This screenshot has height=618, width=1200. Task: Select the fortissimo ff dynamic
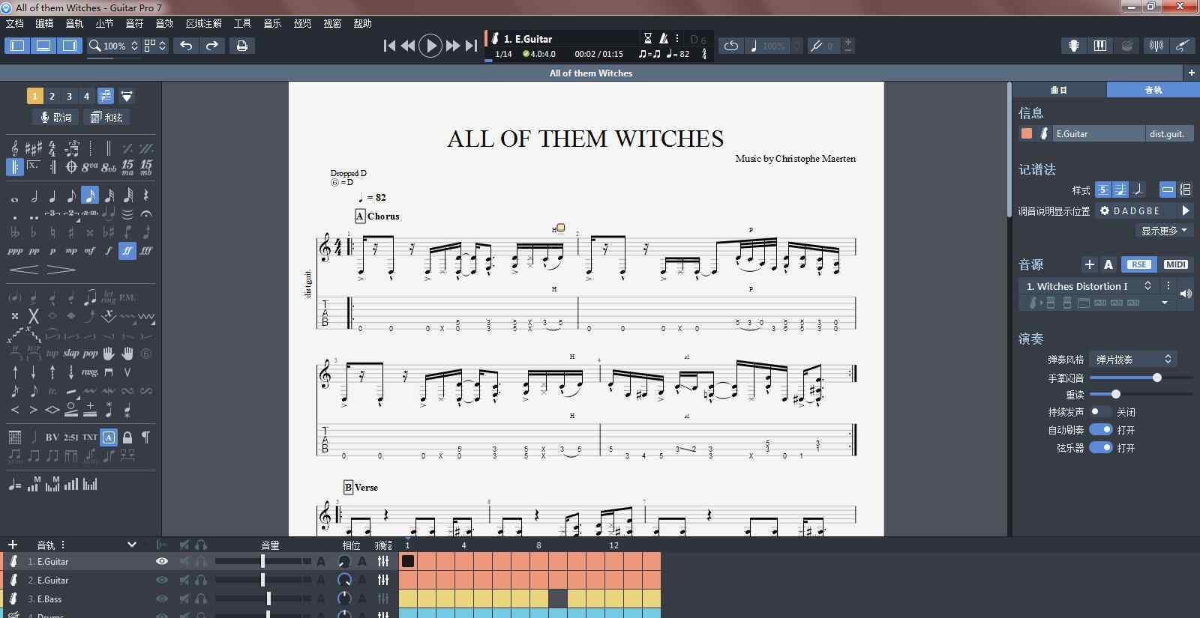127,251
